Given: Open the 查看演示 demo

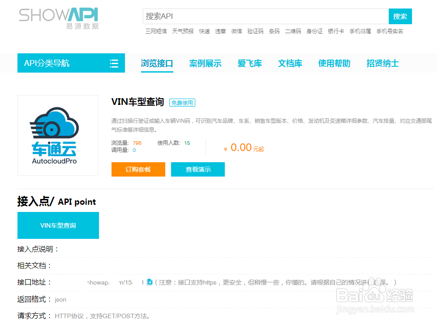Looking at the screenshot, I should (198, 169).
